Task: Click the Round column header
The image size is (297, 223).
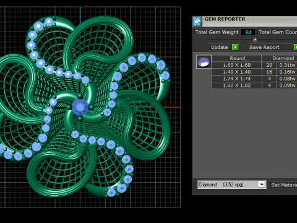Action: [x=236, y=58]
